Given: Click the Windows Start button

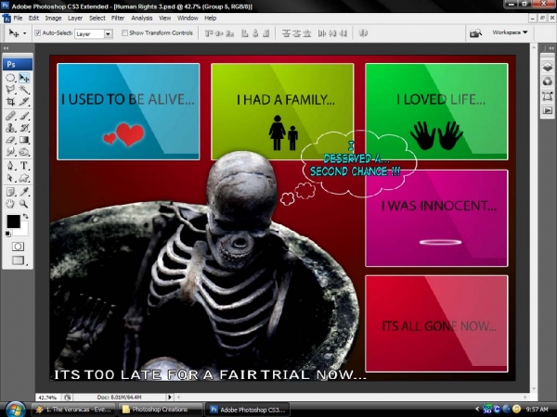Looking at the screenshot, I should (15, 410).
